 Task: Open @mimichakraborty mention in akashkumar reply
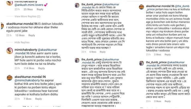[27, 80]
